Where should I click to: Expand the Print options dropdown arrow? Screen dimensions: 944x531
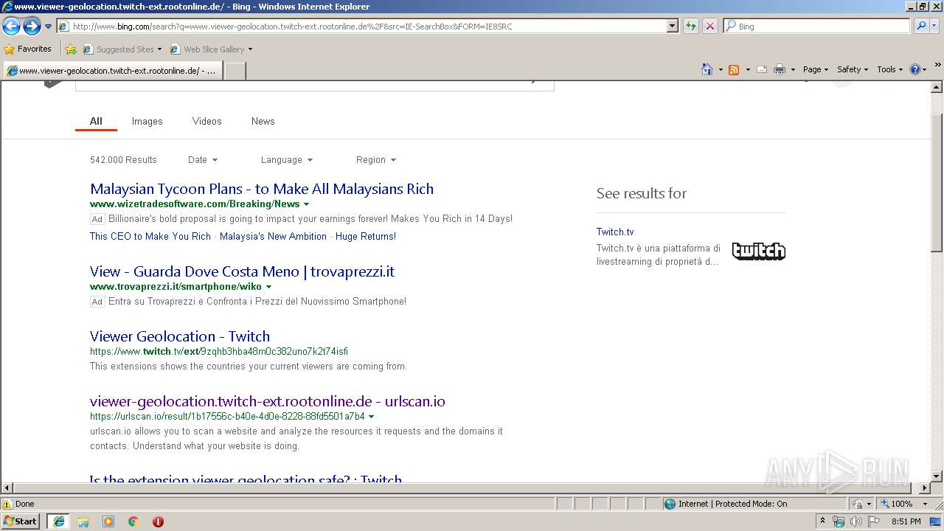[x=793, y=69]
